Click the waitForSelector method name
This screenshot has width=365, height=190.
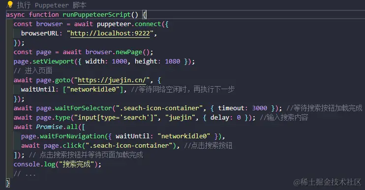click(x=83, y=108)
